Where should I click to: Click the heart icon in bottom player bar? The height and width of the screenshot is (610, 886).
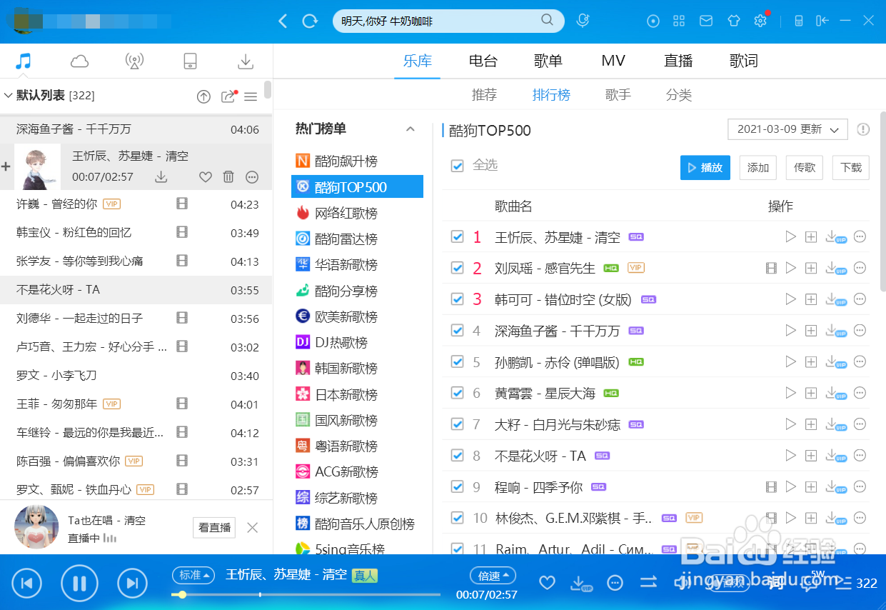[547, 583]
